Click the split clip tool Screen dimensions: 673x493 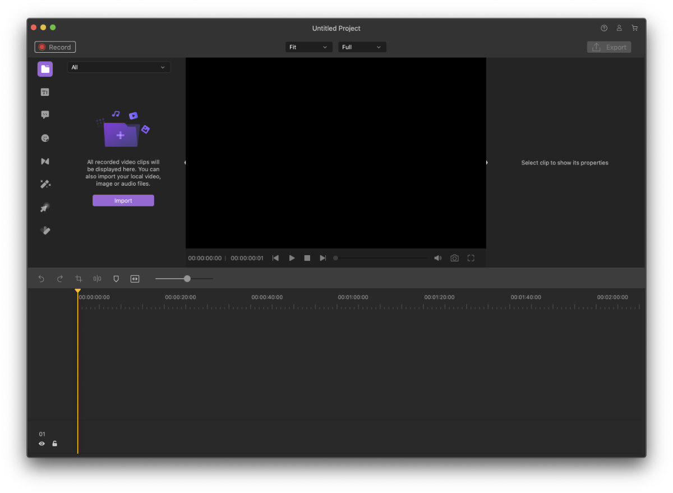(97, 279)
